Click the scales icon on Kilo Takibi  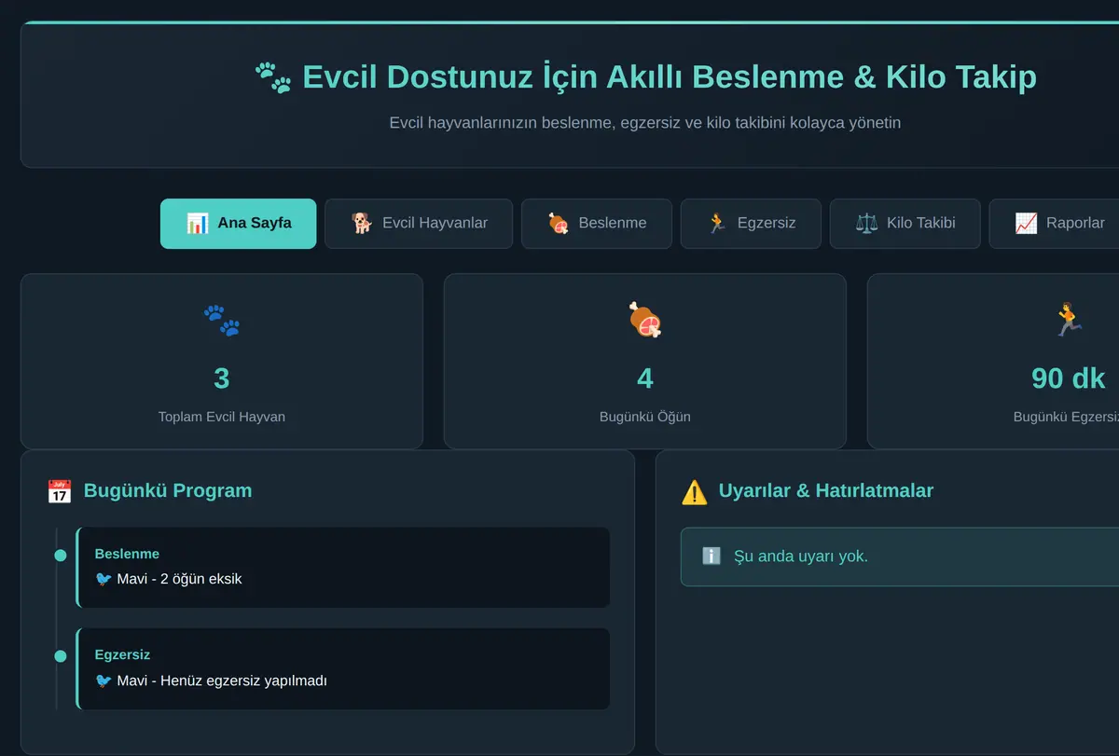[x=866, y=224]
